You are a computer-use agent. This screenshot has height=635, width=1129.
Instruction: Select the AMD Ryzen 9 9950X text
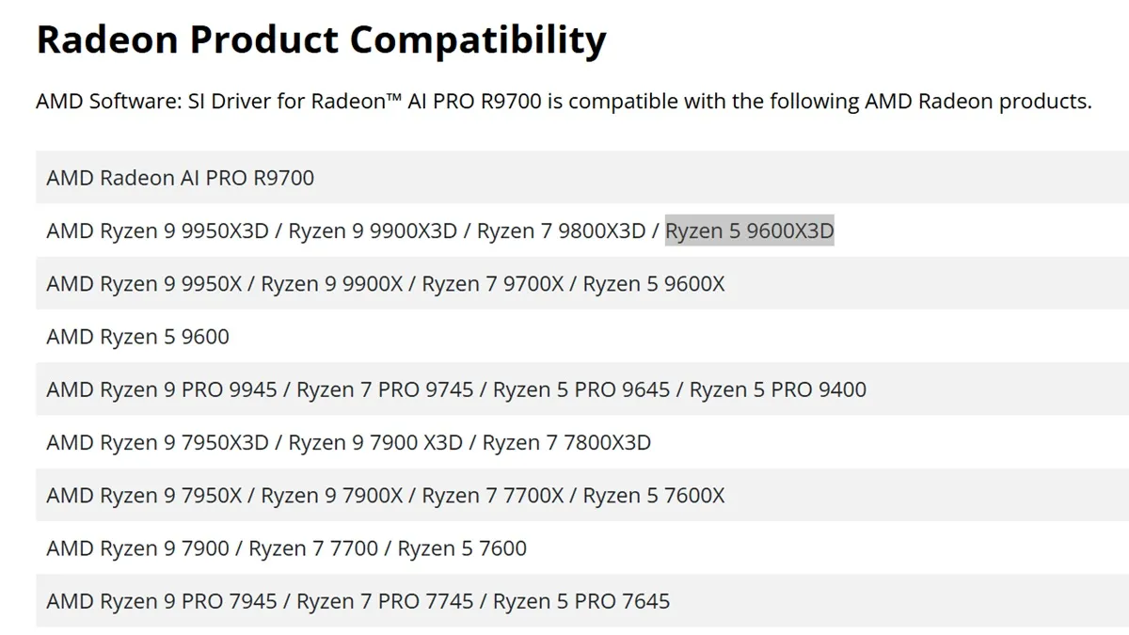pos(144,283)
